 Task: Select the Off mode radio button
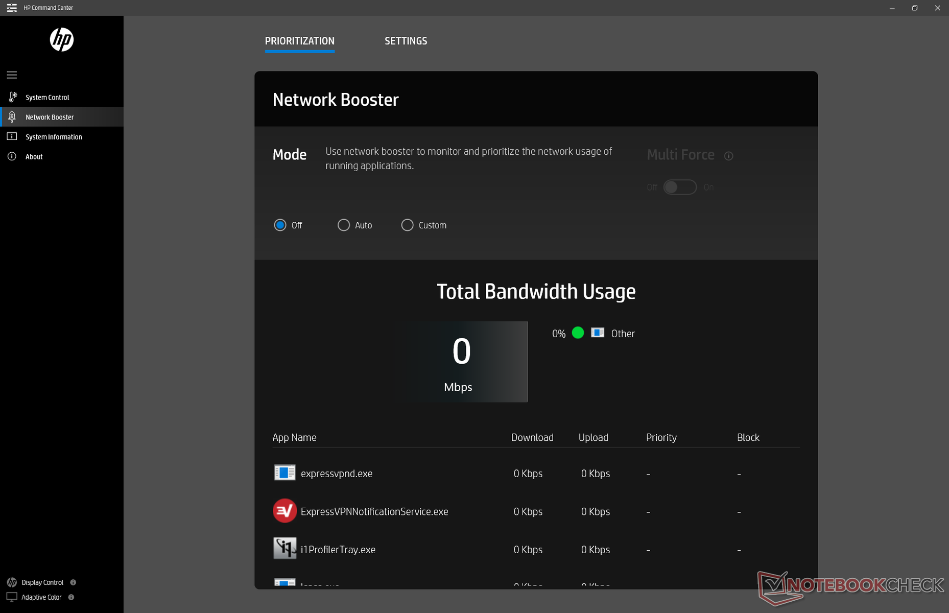point(280,225)
